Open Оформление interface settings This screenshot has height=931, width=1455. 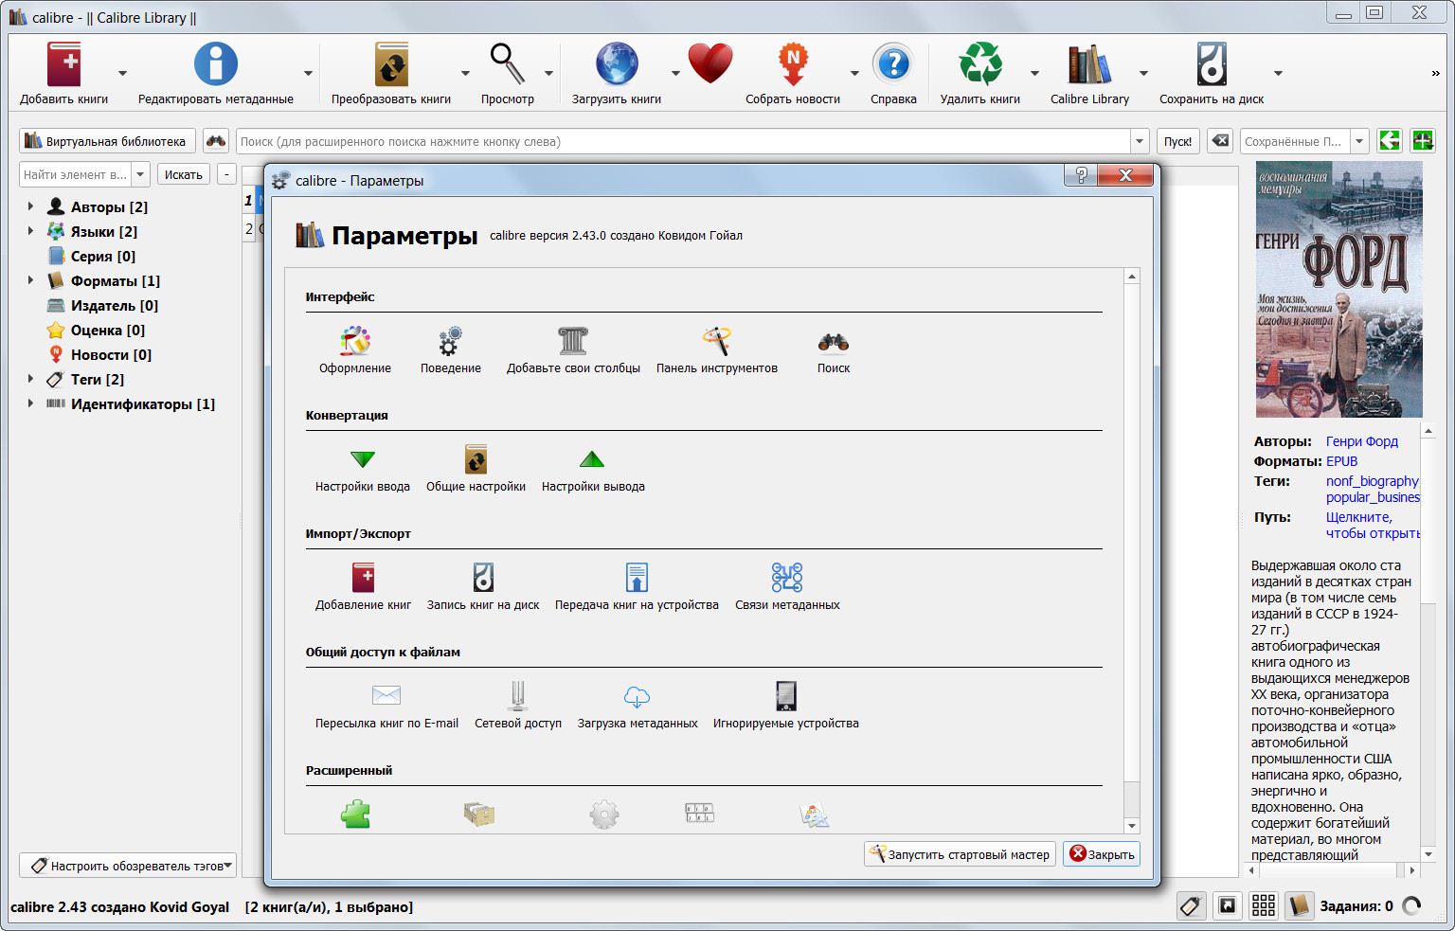coord(355,350)
